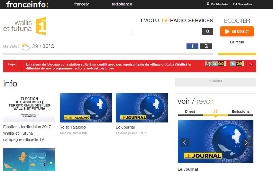Start listening with EN DIRECT button
273x171 pixels.
coord(237,31)
